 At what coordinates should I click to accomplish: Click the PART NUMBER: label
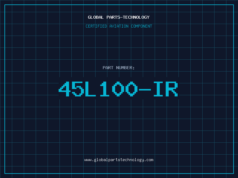click(119, 68)
